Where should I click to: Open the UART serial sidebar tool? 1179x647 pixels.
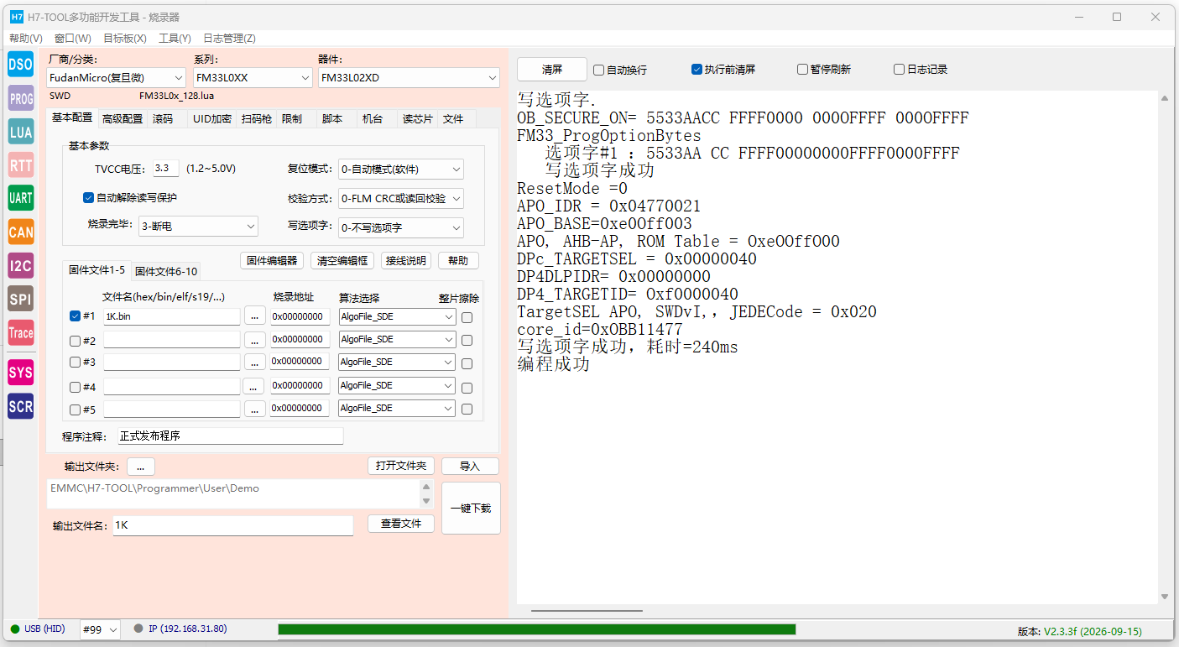(x=21, y=198)
